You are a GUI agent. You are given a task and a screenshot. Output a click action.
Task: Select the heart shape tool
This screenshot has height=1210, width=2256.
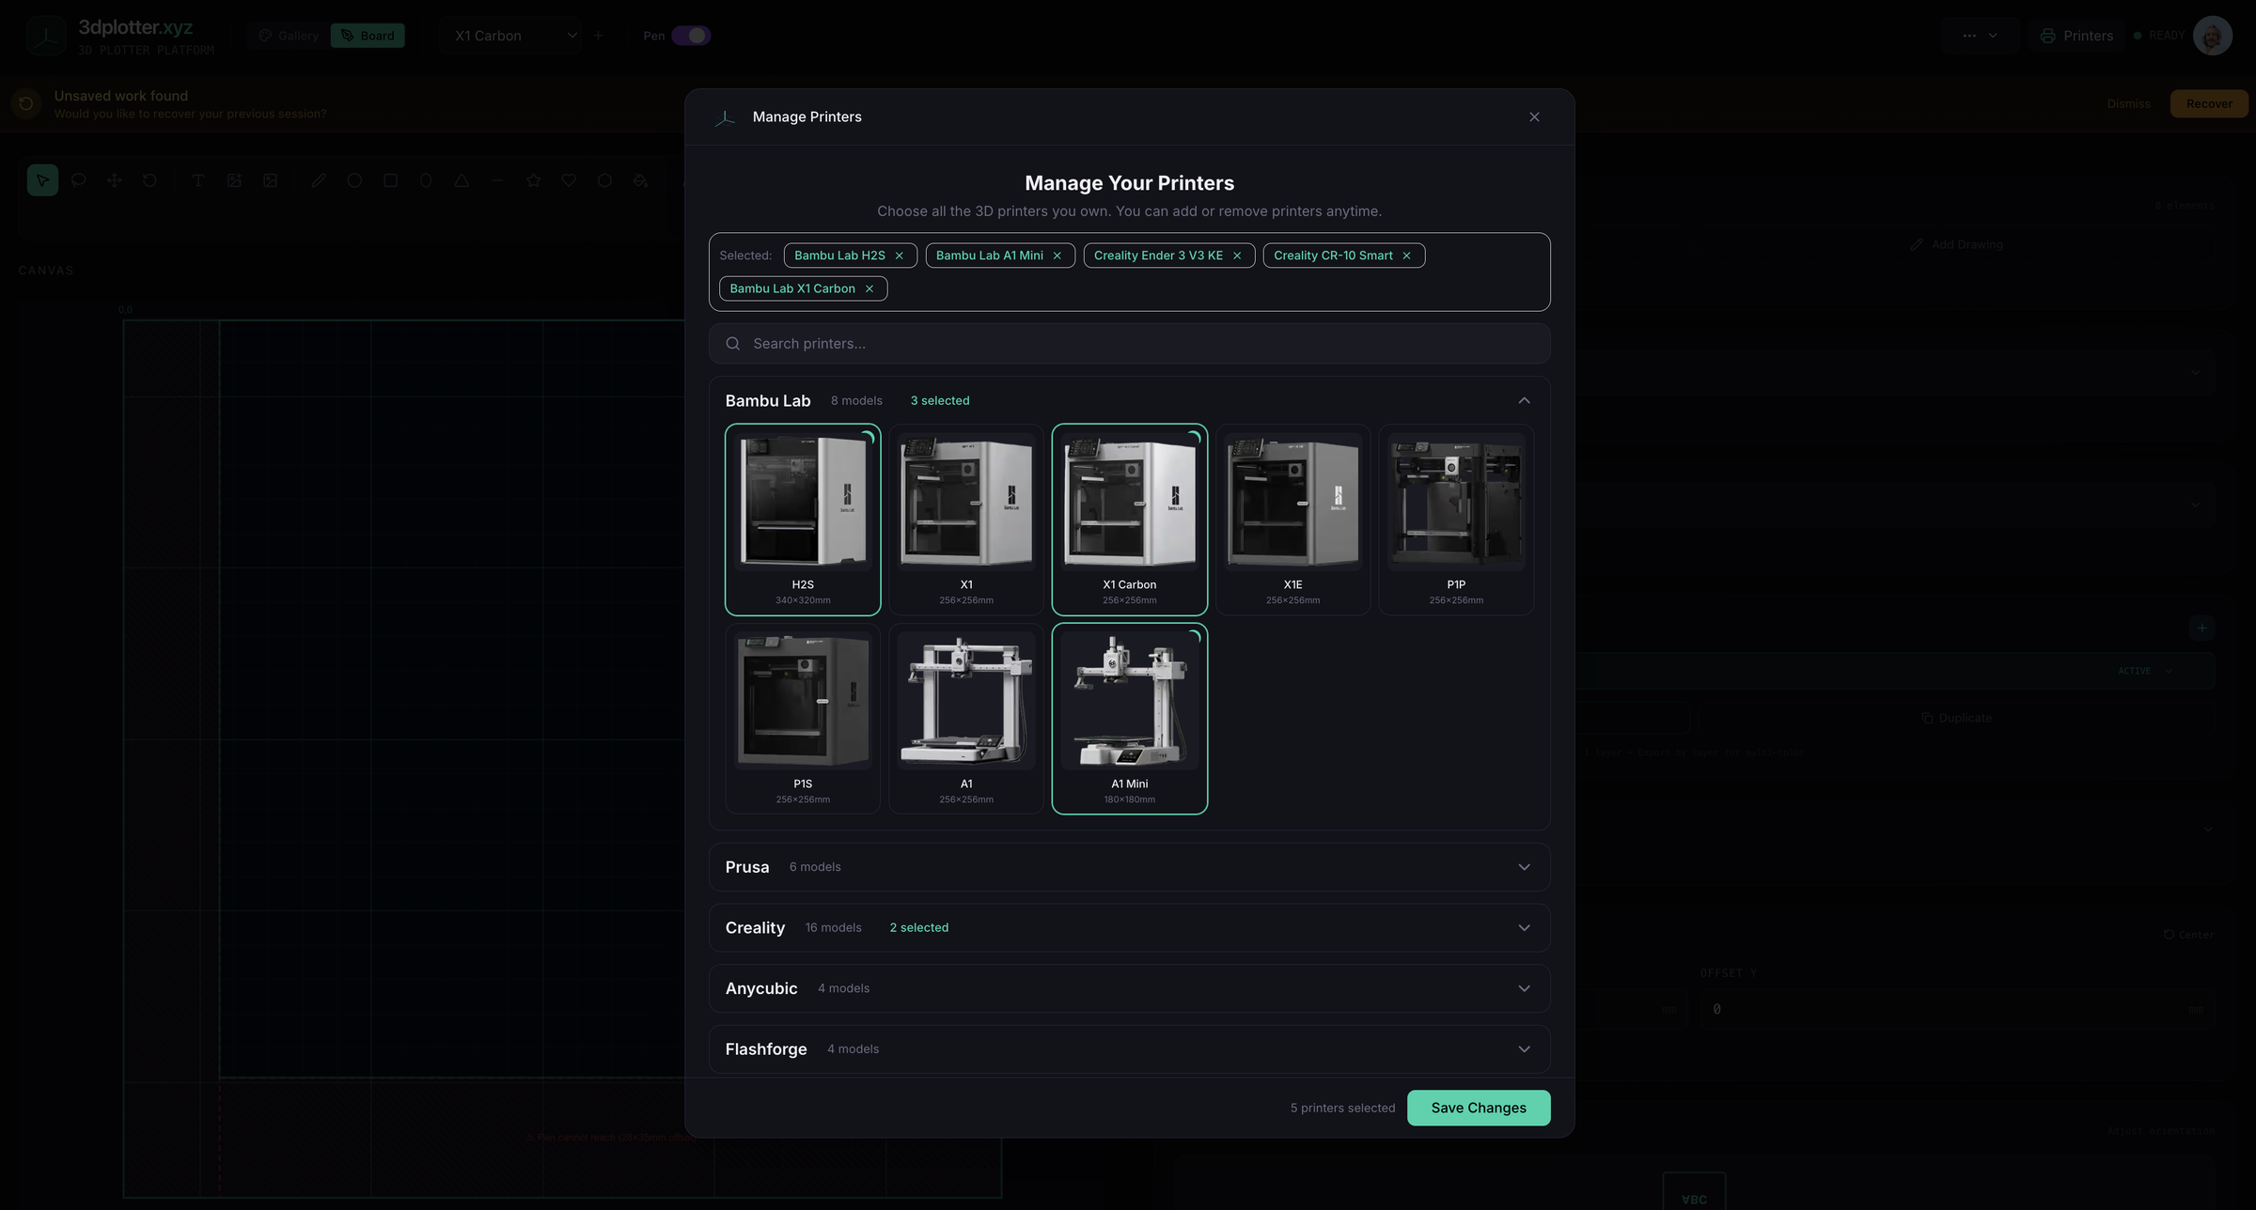pos(569,180)
